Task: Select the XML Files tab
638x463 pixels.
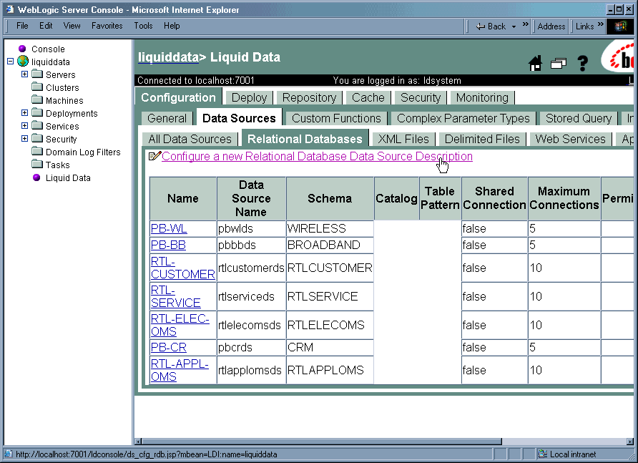Action: pos(403,140)
